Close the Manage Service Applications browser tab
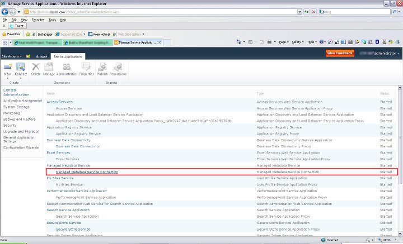This screenshot has width=403, height=244. (x=160, y=42)
